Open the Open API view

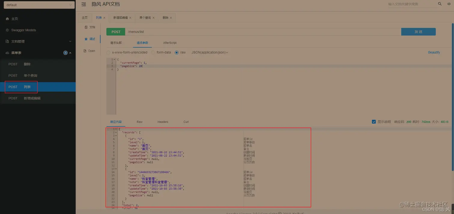89,51
